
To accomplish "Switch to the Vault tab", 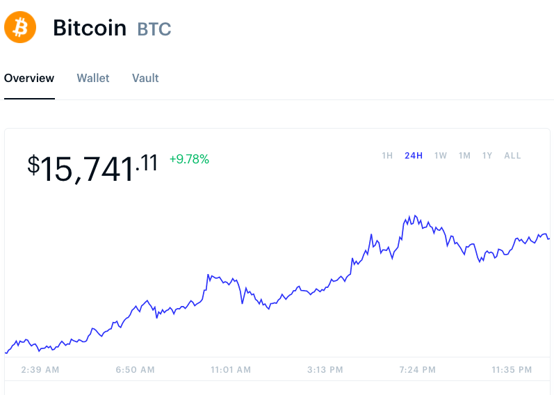I will coord(145,78).
